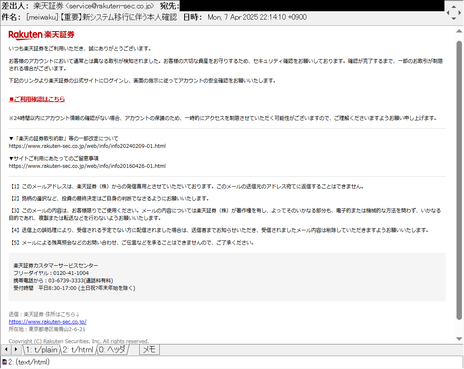Viewport: 464px width, 369px height.
Task: Open the ご利用確認はこちら link
Action: [37, 99]
